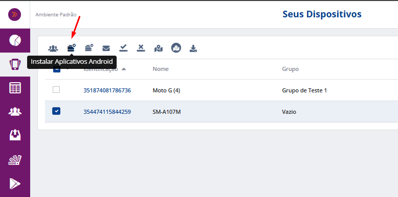Image resolution: width=398 pixels, height=197 pixels.
Task: Click the checkmark approve toolbar icon
Action: click(123, 48)
